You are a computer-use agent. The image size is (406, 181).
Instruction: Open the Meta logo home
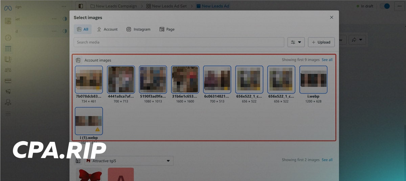coord(8,8)
